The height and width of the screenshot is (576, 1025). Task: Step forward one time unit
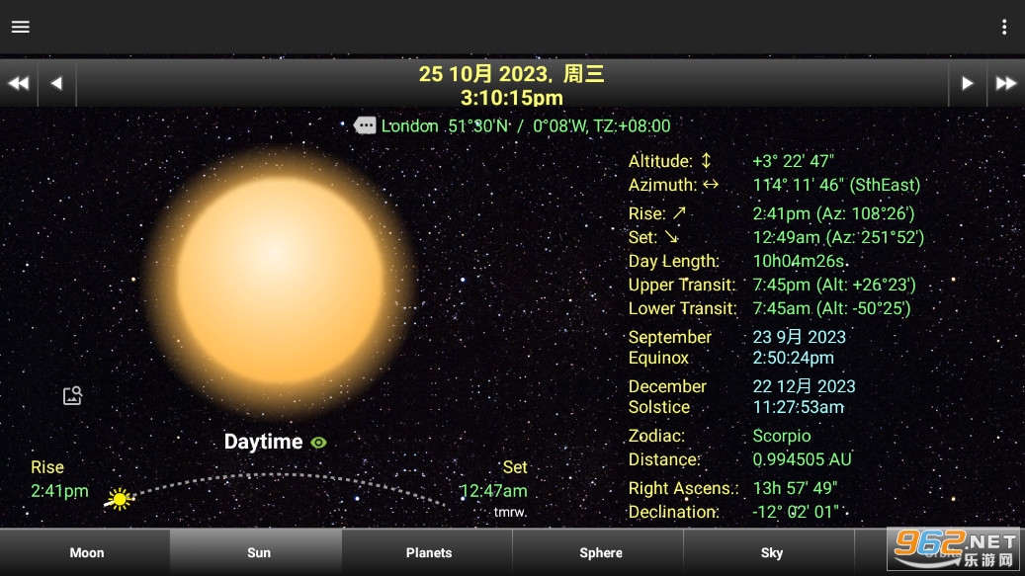[967, 84]
